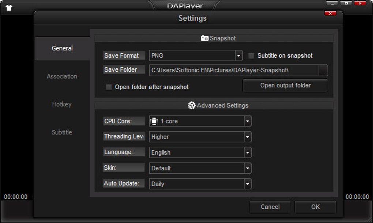This screenshot has width=373, height=223.
Task: Open the Auto Update dropdown
Action: [x=248, y=184]
